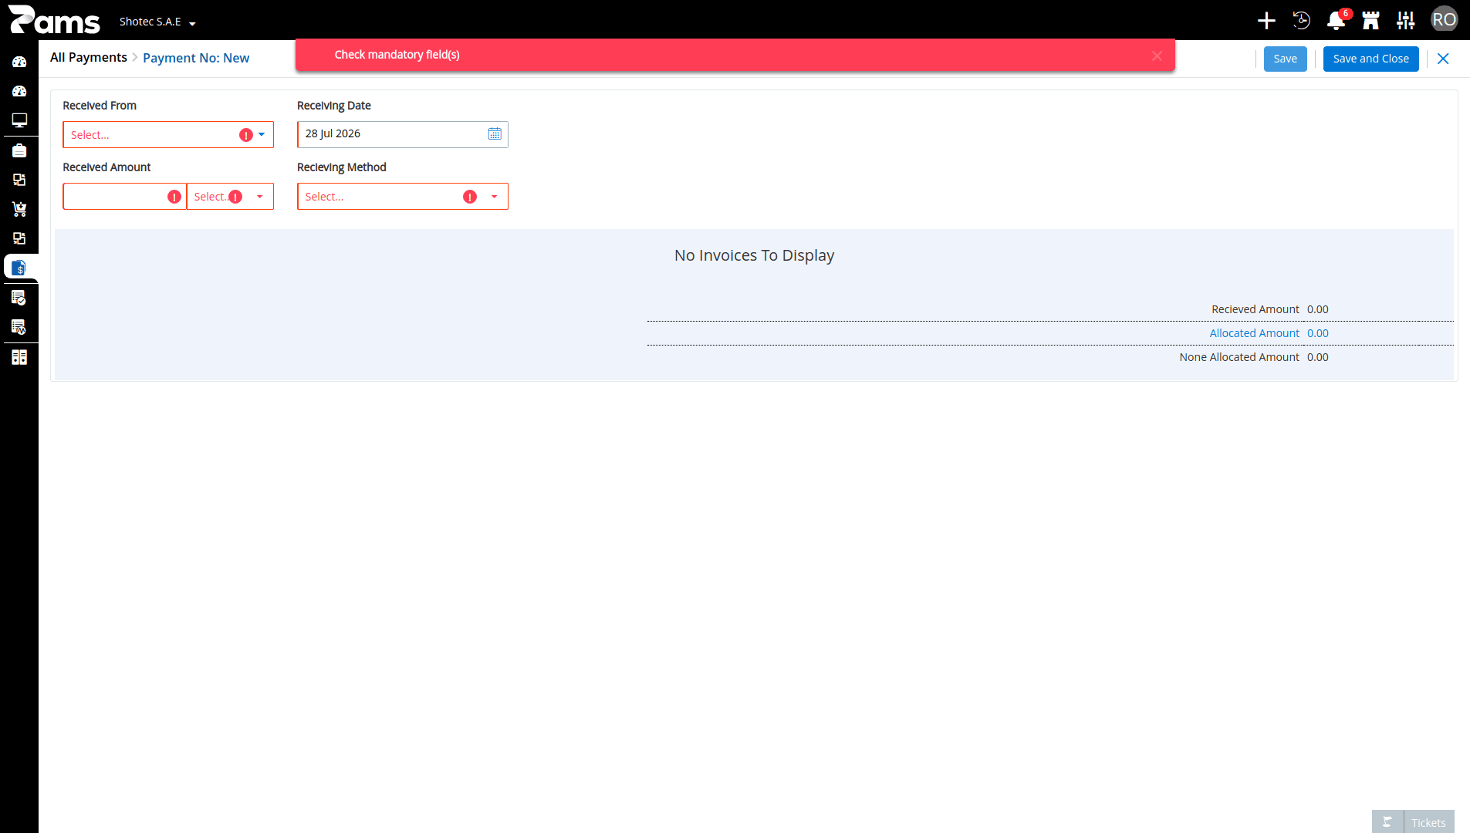This screenshot has height=833, width=1470.
Task: Open the briefcase sidebar icon
Action: click(19, 150)
